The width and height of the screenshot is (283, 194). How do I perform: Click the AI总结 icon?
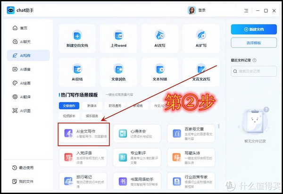pyautogui.click(x=77, y=70)
